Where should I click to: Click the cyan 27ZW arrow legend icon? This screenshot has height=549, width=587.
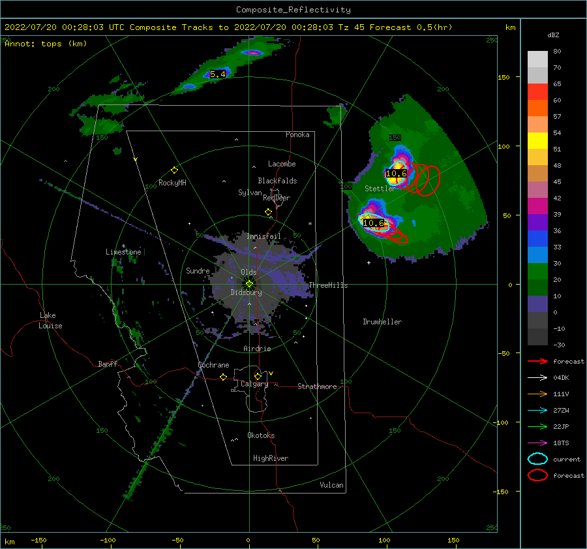(x=537, y=411)
